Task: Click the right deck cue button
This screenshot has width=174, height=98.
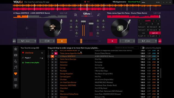Action: tap(143, 33)
